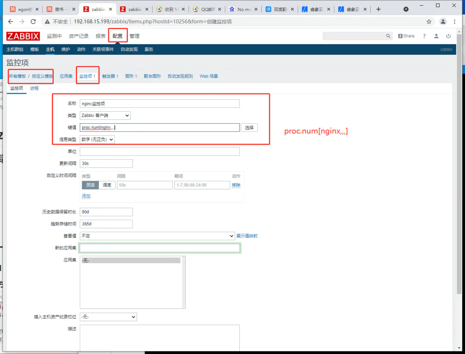
Task: Click the Zabbix logout power icon
Action: tap(448, 36)
